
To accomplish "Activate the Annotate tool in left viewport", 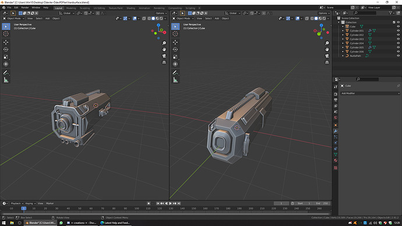I will tap(6, 73).
